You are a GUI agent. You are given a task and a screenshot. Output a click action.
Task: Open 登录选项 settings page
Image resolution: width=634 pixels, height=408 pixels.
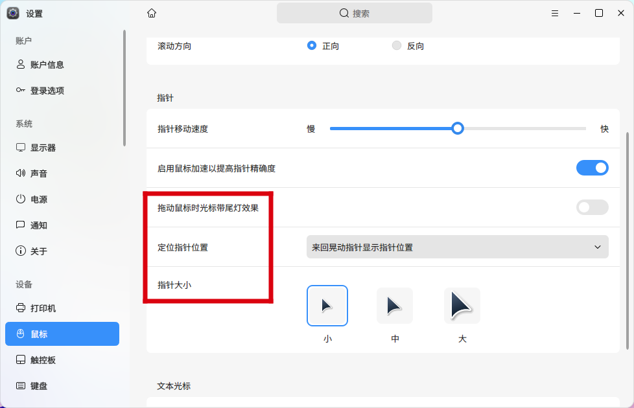62,91
